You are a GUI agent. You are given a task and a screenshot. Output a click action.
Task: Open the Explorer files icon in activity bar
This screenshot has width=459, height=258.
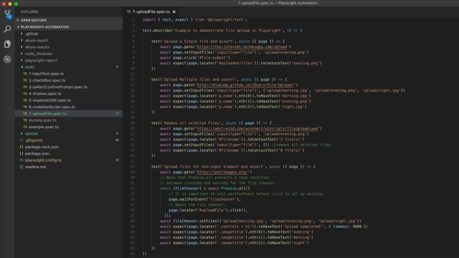point(7,44)
